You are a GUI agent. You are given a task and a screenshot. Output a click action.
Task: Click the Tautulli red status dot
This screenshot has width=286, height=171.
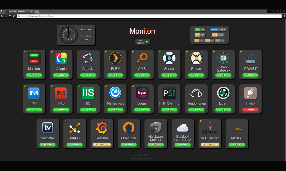click(x=66, y=121)
